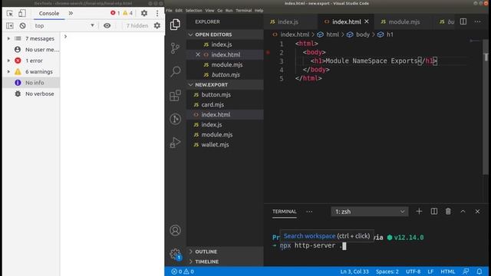Show errors and warnings count in status bar
The width and height of the screenshot is (491, 276).
tap(183, 271)
